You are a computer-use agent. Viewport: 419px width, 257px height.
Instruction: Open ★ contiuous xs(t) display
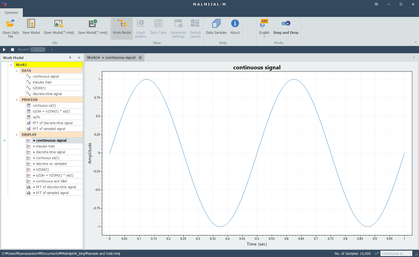(54, 158)
